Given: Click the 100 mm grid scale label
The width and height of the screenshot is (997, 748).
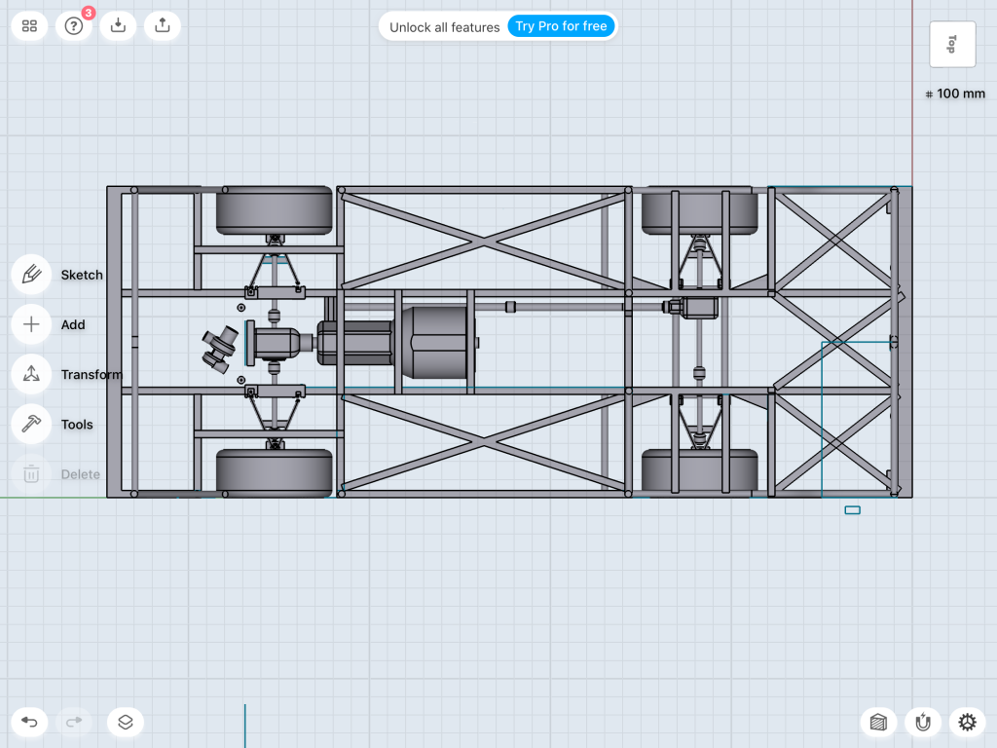Looking at the screenshot, I should click(955, 94).
